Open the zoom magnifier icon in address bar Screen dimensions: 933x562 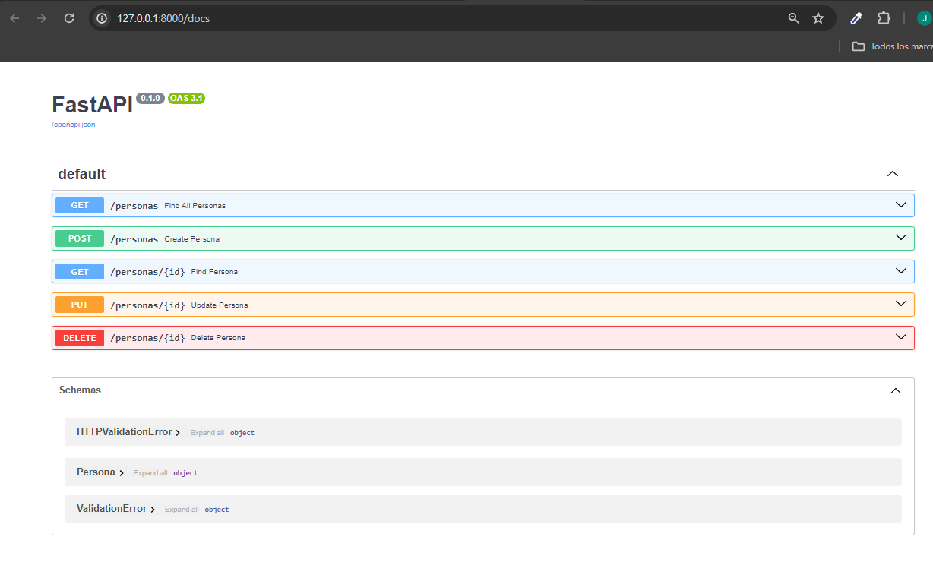pyautogui.click(x=794, y=18)
